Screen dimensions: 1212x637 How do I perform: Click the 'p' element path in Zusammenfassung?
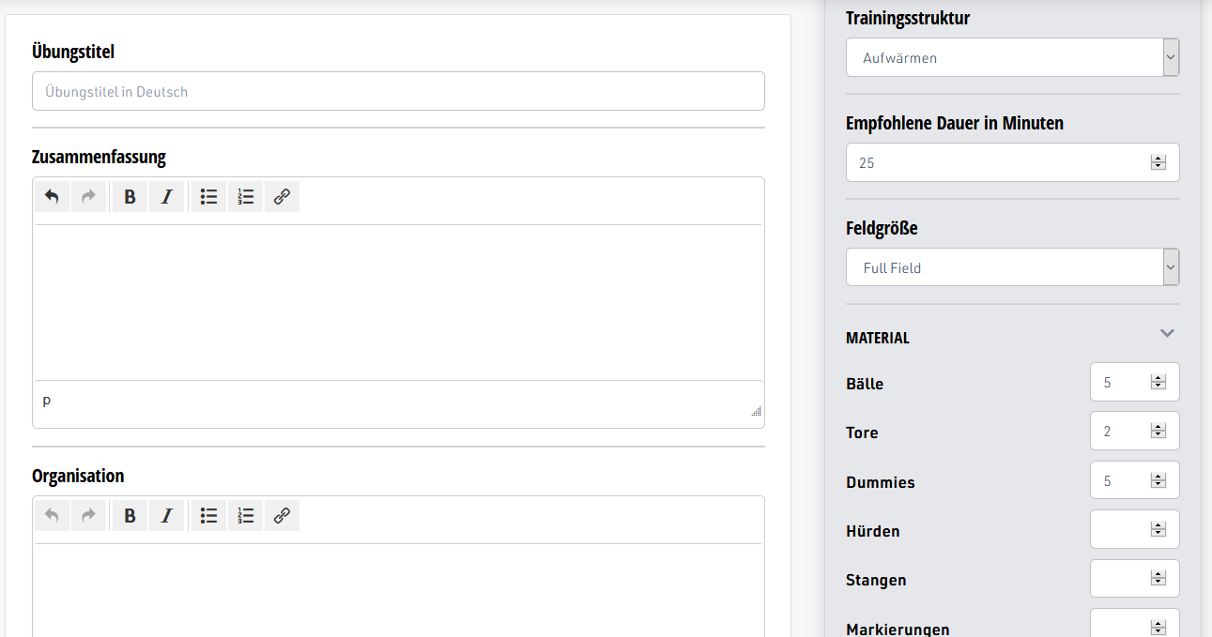tap(47, 401)
